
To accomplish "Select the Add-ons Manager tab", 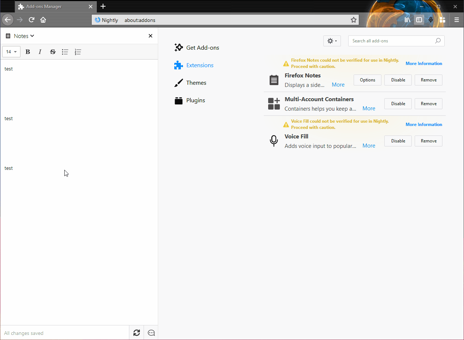I will 56,7.
